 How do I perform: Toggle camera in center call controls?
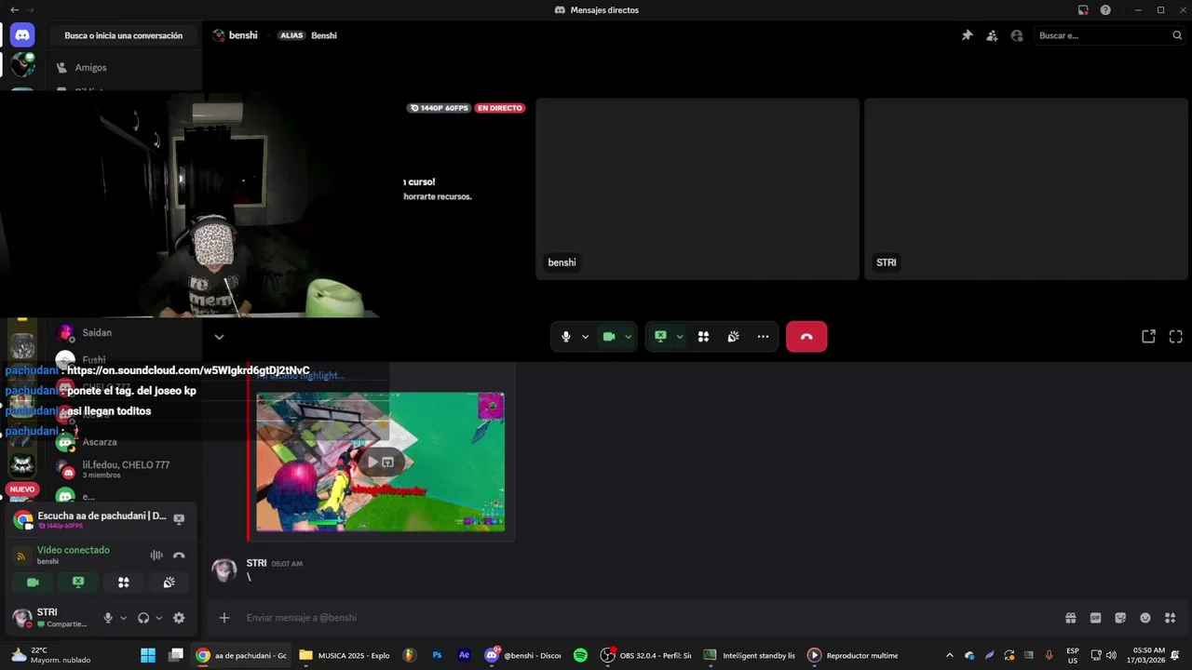click(x=609, y=337)
